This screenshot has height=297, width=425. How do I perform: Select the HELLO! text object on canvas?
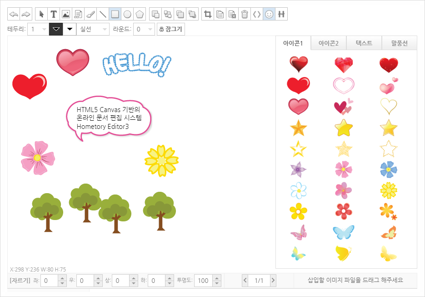(x=137, y=65)
